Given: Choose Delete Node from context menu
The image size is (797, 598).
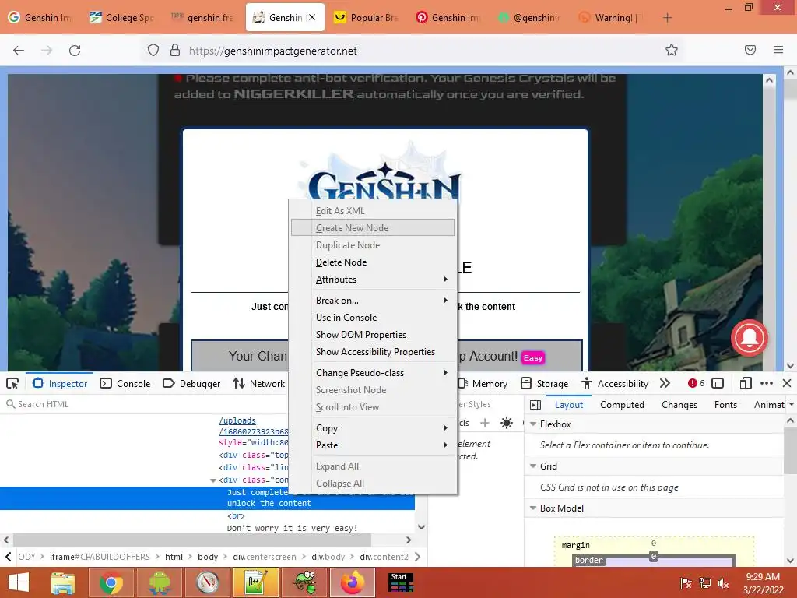Looking at the screenshot, I should coord(373,262).
